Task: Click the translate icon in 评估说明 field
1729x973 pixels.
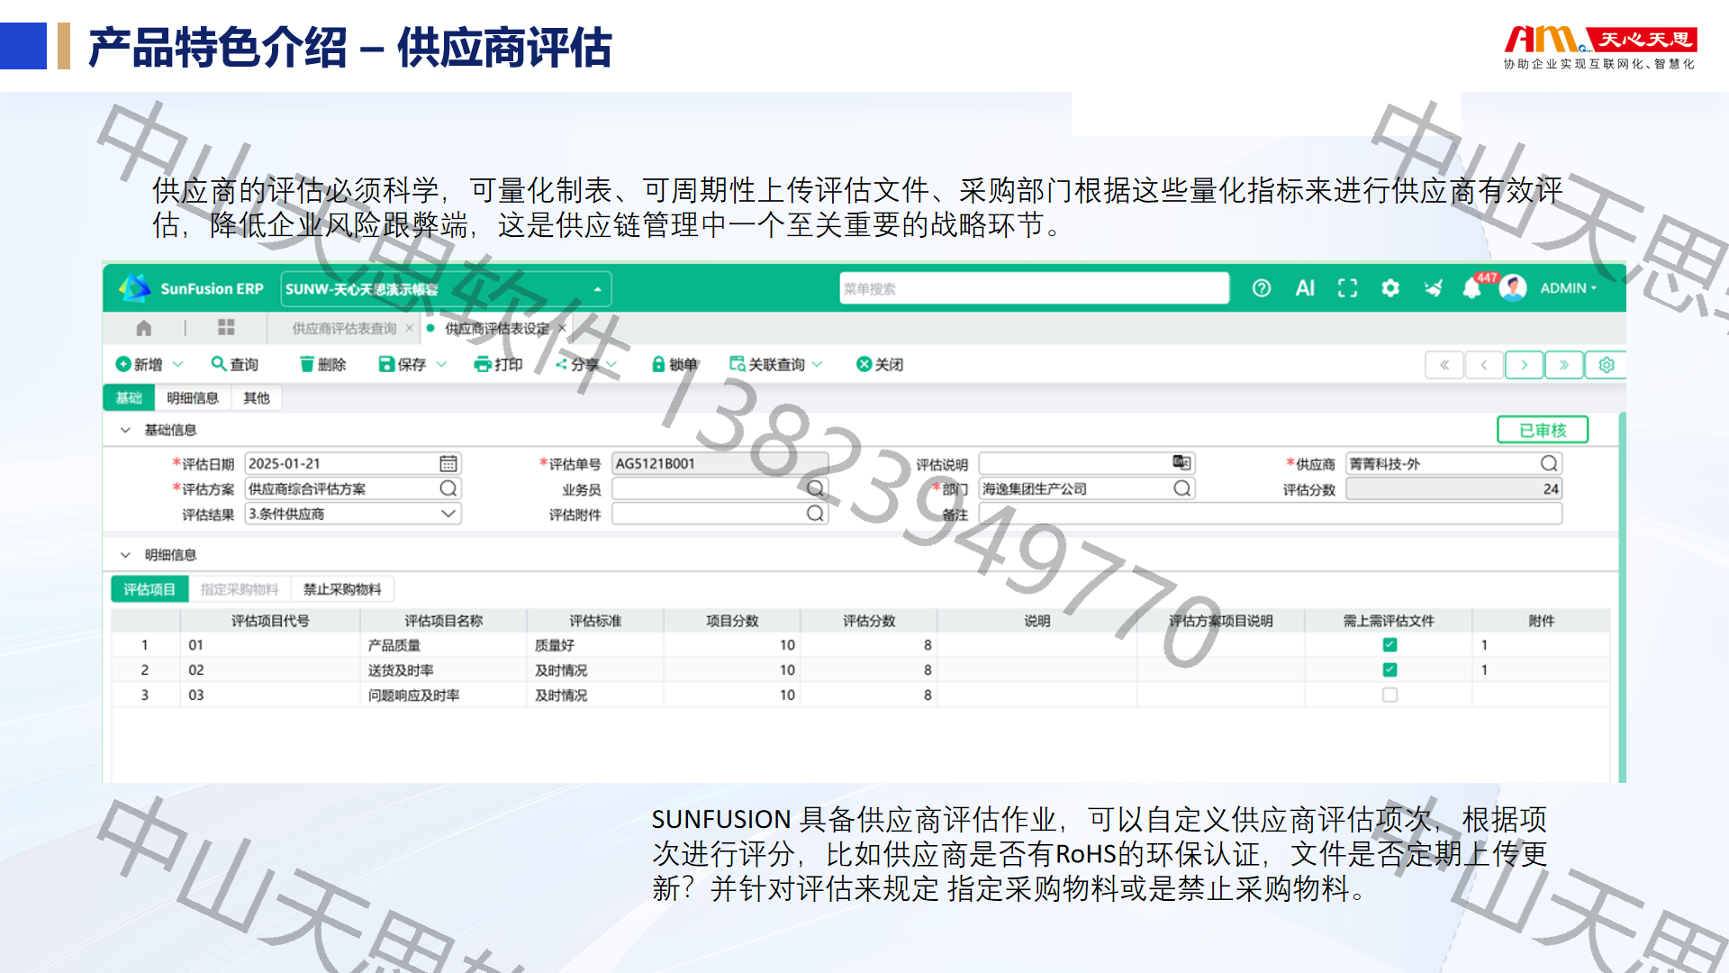Action: (x=1181, y=462)
